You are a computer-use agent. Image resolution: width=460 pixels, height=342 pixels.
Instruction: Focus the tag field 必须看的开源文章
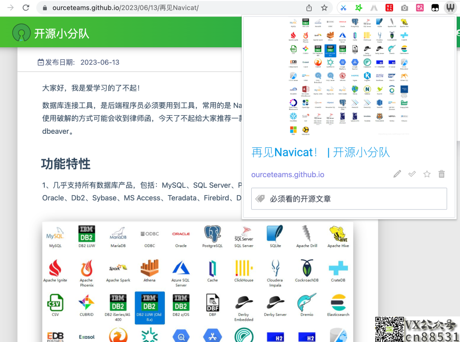point(349,199)
